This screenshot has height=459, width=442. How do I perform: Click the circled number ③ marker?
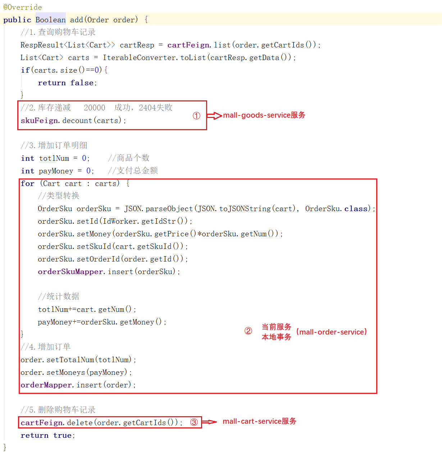[x=194, y=422]
